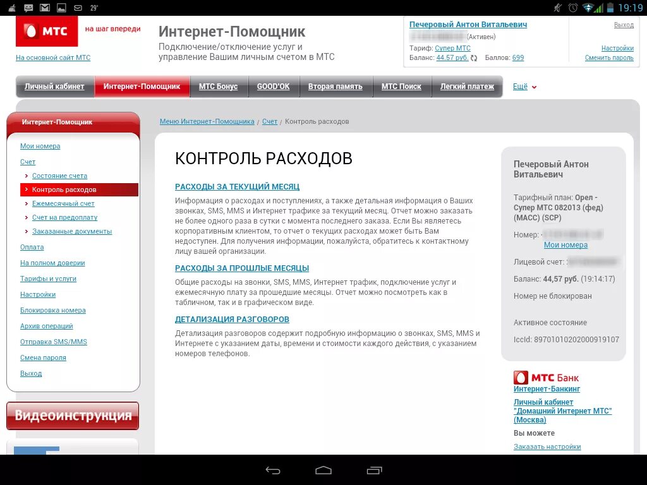Open Счет на предоплату submenu item
The image size is (647, 485).
(65, 217)
